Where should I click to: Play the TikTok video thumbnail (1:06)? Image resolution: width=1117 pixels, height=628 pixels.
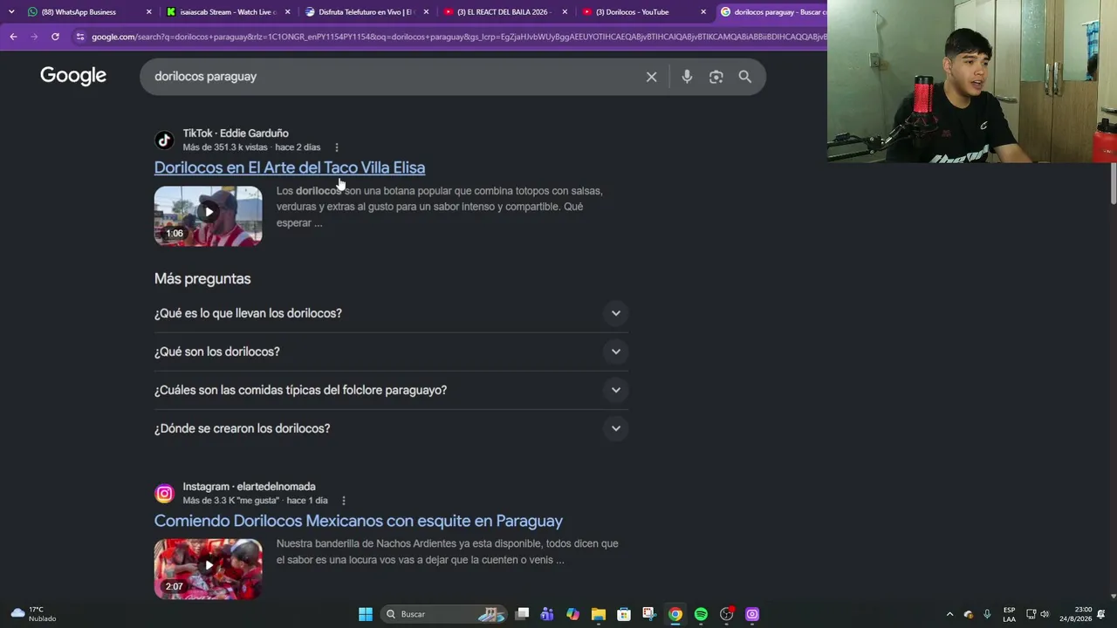208,215
